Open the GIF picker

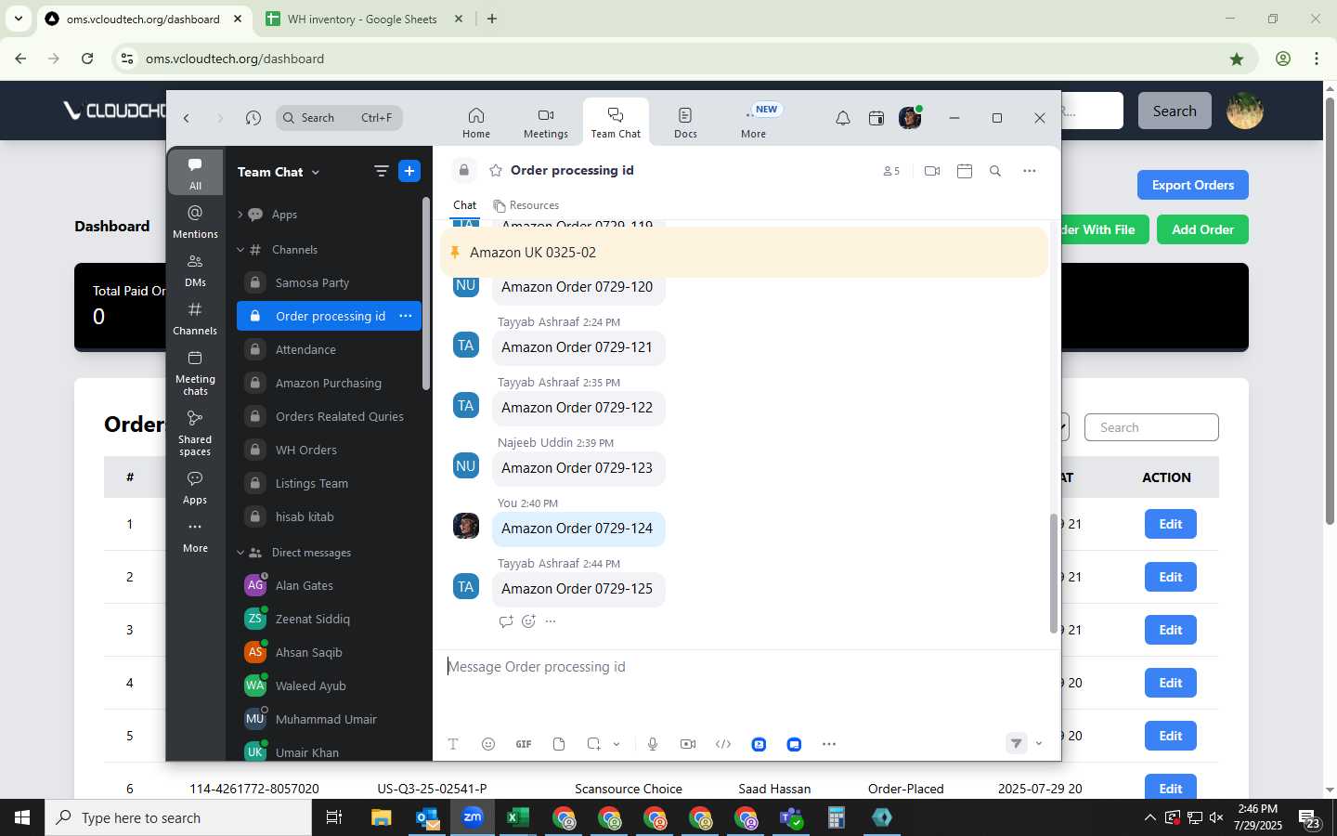point(524,744)
